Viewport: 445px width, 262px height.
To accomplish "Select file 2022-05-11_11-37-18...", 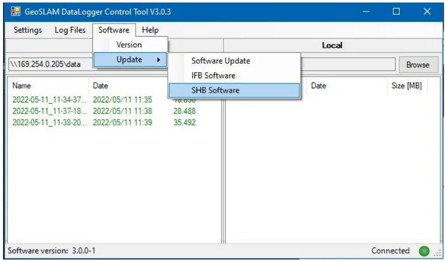I will (49, 111).
